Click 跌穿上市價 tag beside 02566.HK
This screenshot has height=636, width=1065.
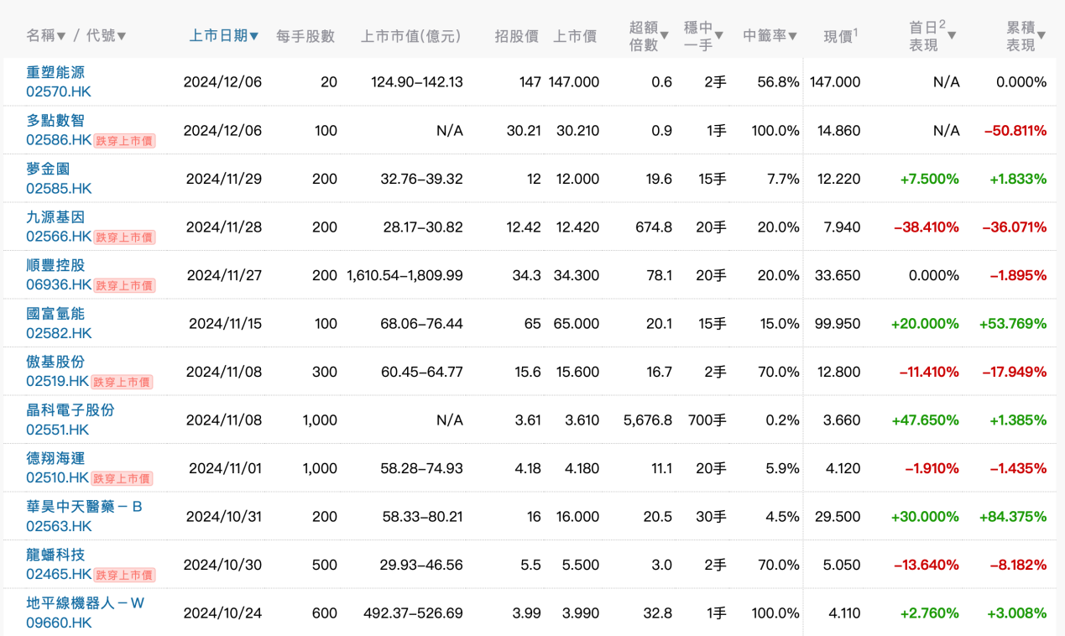pyautogui.click(x=124, y=237)
